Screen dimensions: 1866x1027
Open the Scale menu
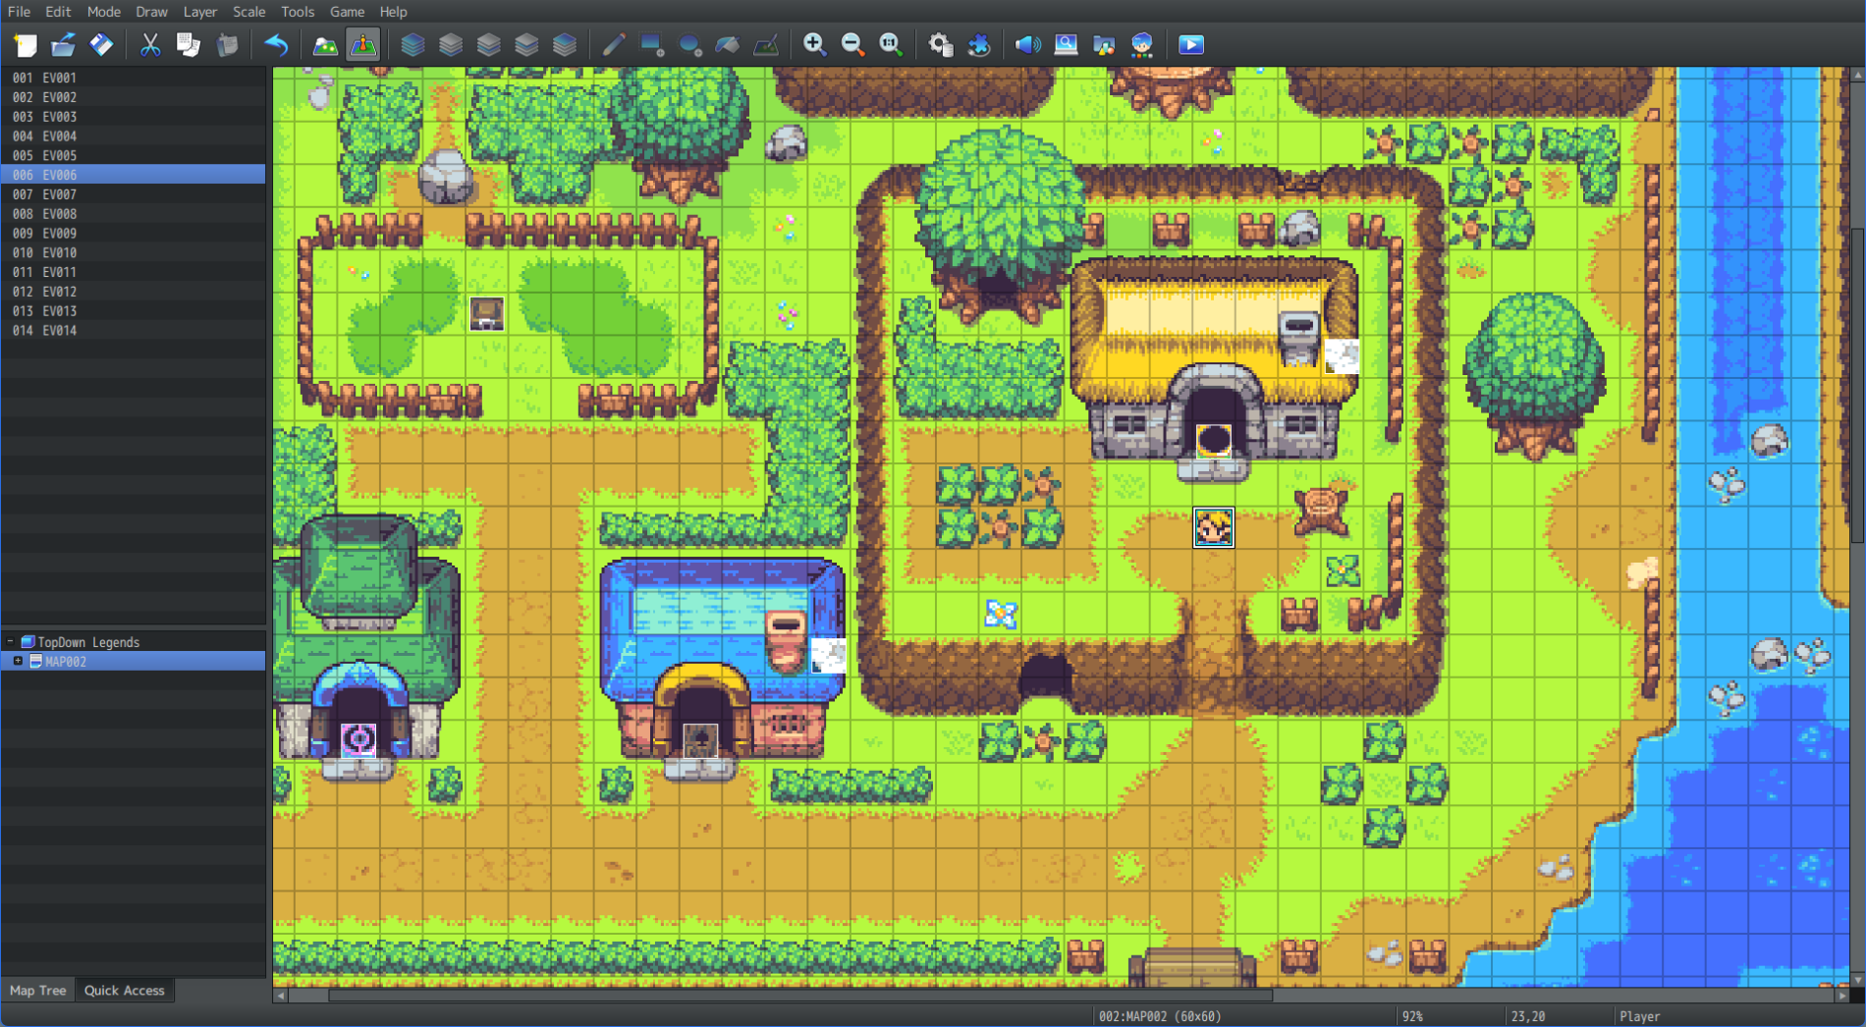click(x=248, y=12)
